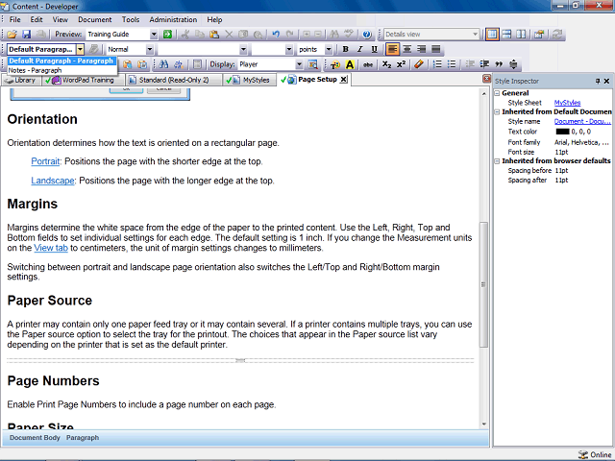Open the Document menu
Screen dimensions: 615x461
(x=94, y=19)
